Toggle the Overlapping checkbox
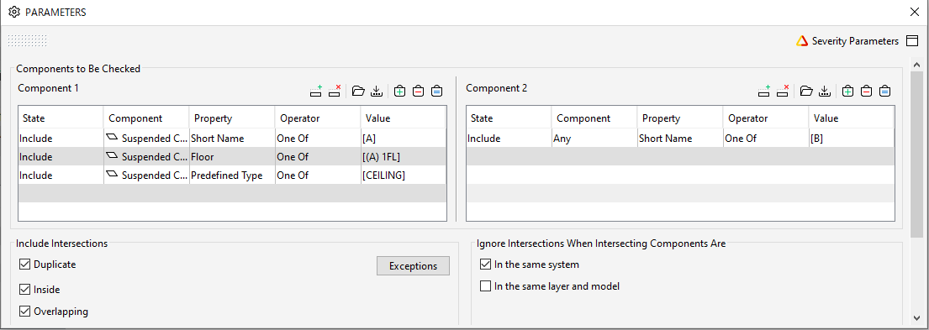Screen dimensions: 929x330 click(x=25, y=311)
